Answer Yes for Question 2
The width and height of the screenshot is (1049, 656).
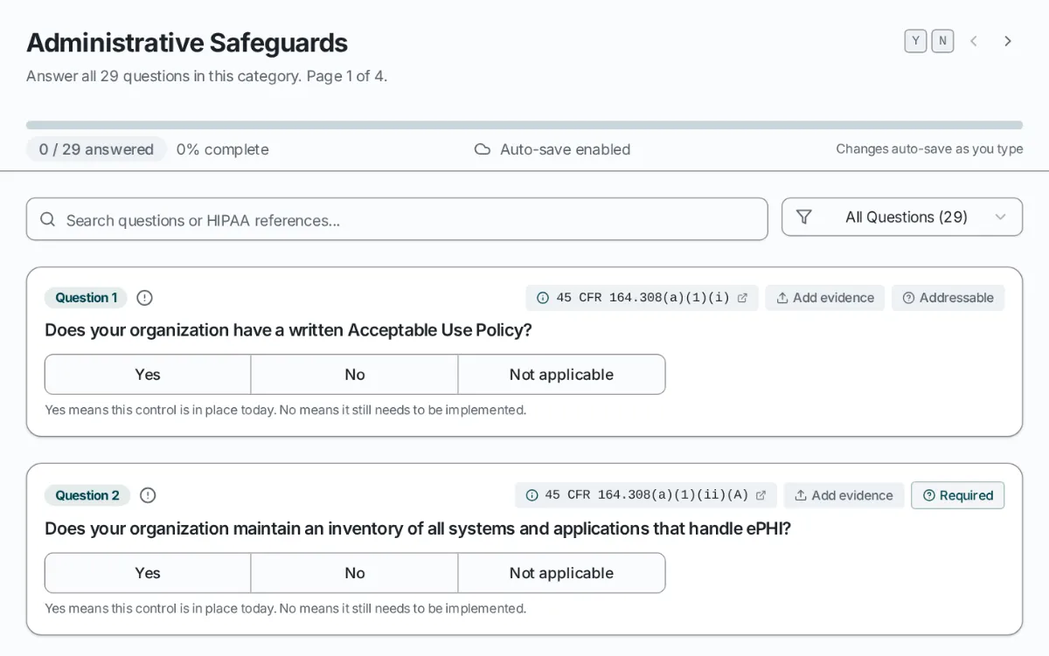click(148, 573)
